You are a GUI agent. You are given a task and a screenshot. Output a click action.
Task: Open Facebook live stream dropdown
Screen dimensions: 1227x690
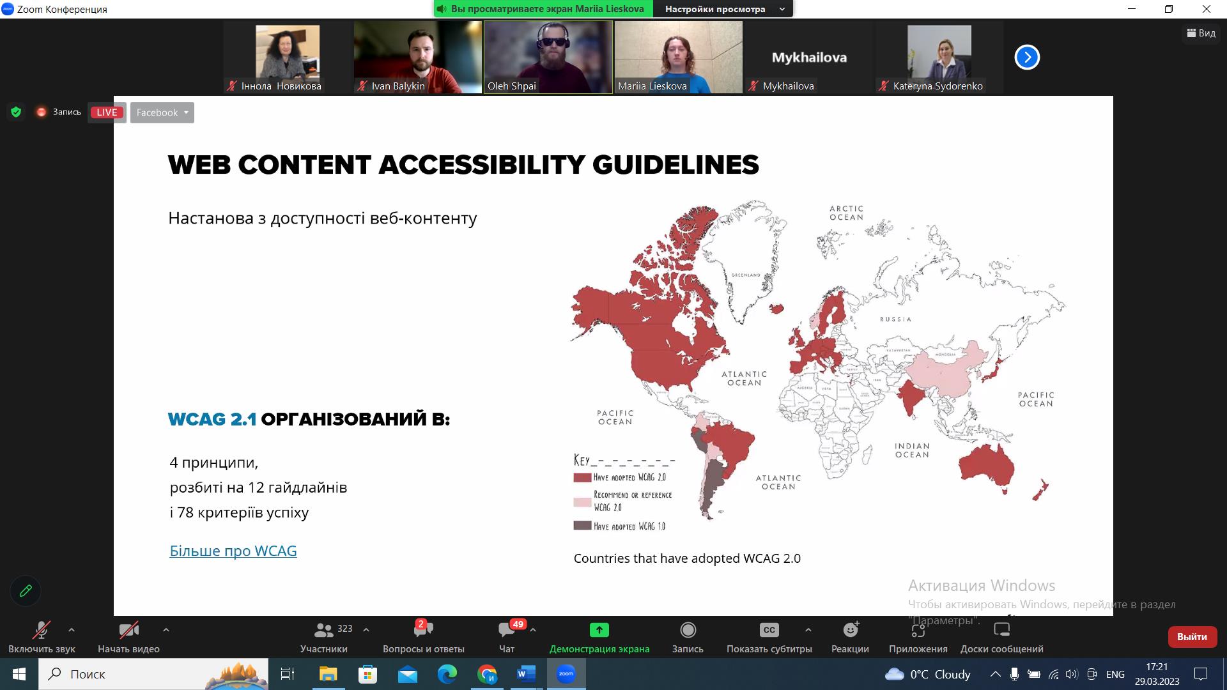pyautogui.click(x=162, y=112)
